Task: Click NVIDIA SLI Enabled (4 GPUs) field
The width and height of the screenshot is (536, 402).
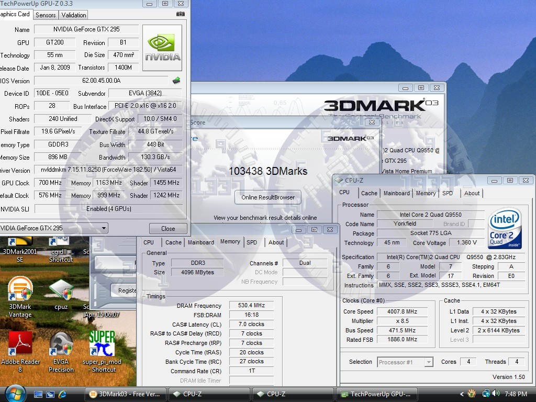Action: click(x=109, y=208)
